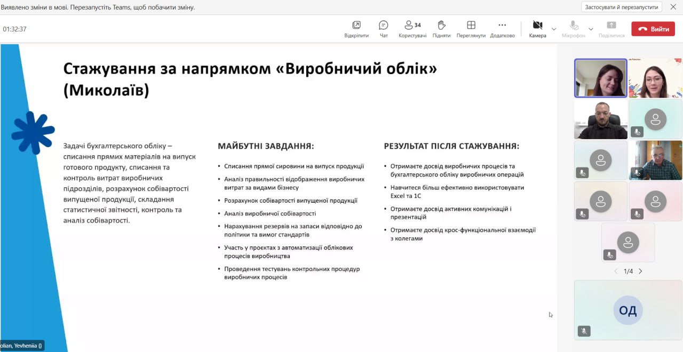Click notification text Виявлено зміни в мові
Image resolution: width=683 pixels, height=352 pixels.
pos(98,7)
